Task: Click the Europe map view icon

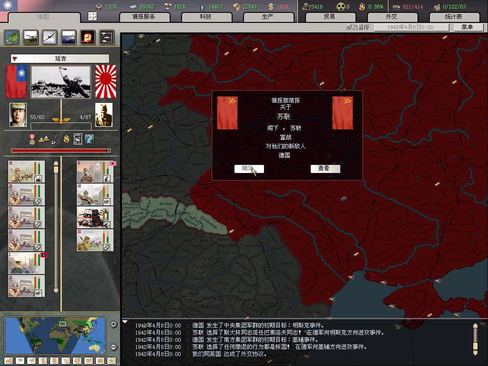Action: [x=11, y=37]
